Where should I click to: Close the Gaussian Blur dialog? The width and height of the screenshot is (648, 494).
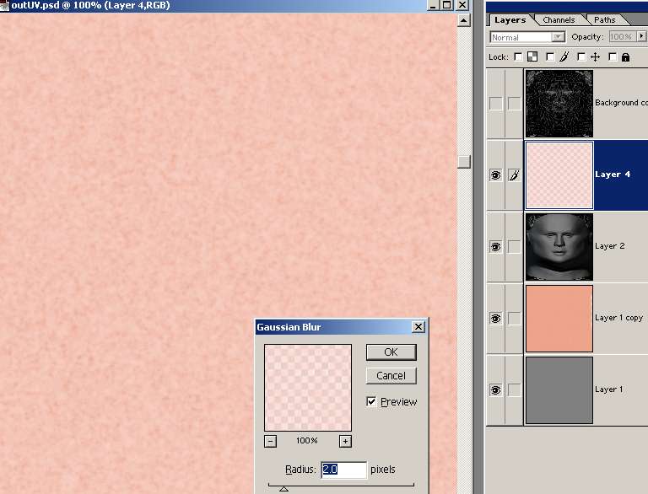[418, 327]
